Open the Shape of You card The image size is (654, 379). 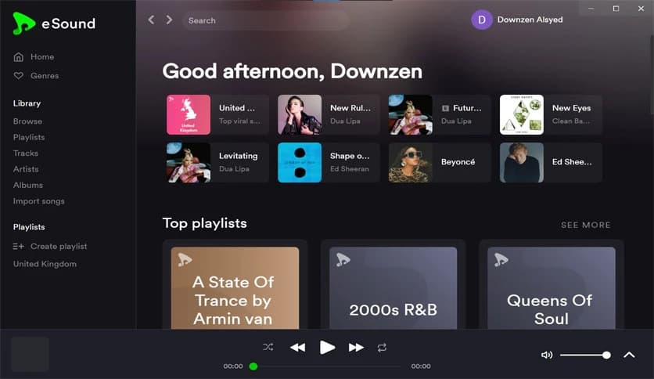[x=329, y=162]
